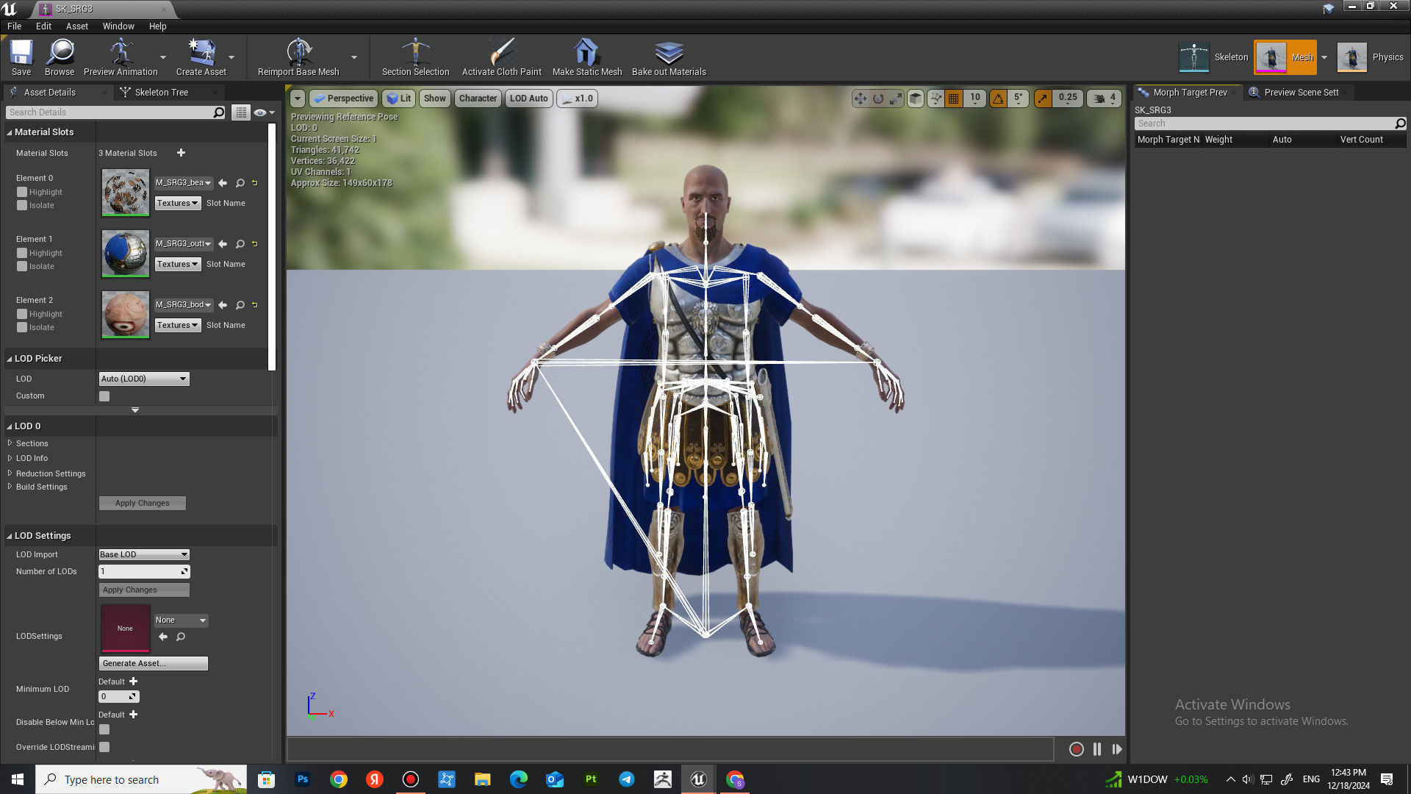Open Browse to find asset
This screenshot has width=1411, height=794.
click(x=59, y=53)
